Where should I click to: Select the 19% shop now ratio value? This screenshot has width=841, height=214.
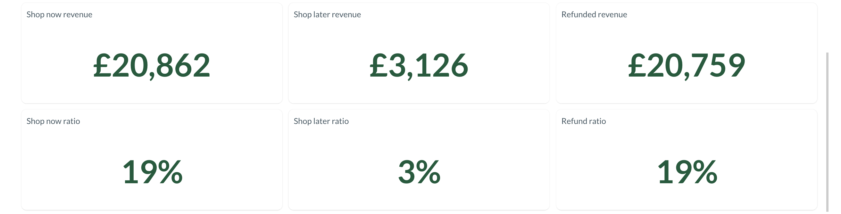[x=153, y=172]
